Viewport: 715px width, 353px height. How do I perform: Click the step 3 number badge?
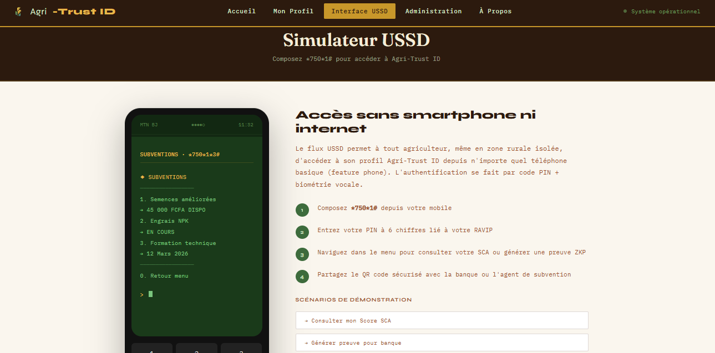[x=302, y=254]
